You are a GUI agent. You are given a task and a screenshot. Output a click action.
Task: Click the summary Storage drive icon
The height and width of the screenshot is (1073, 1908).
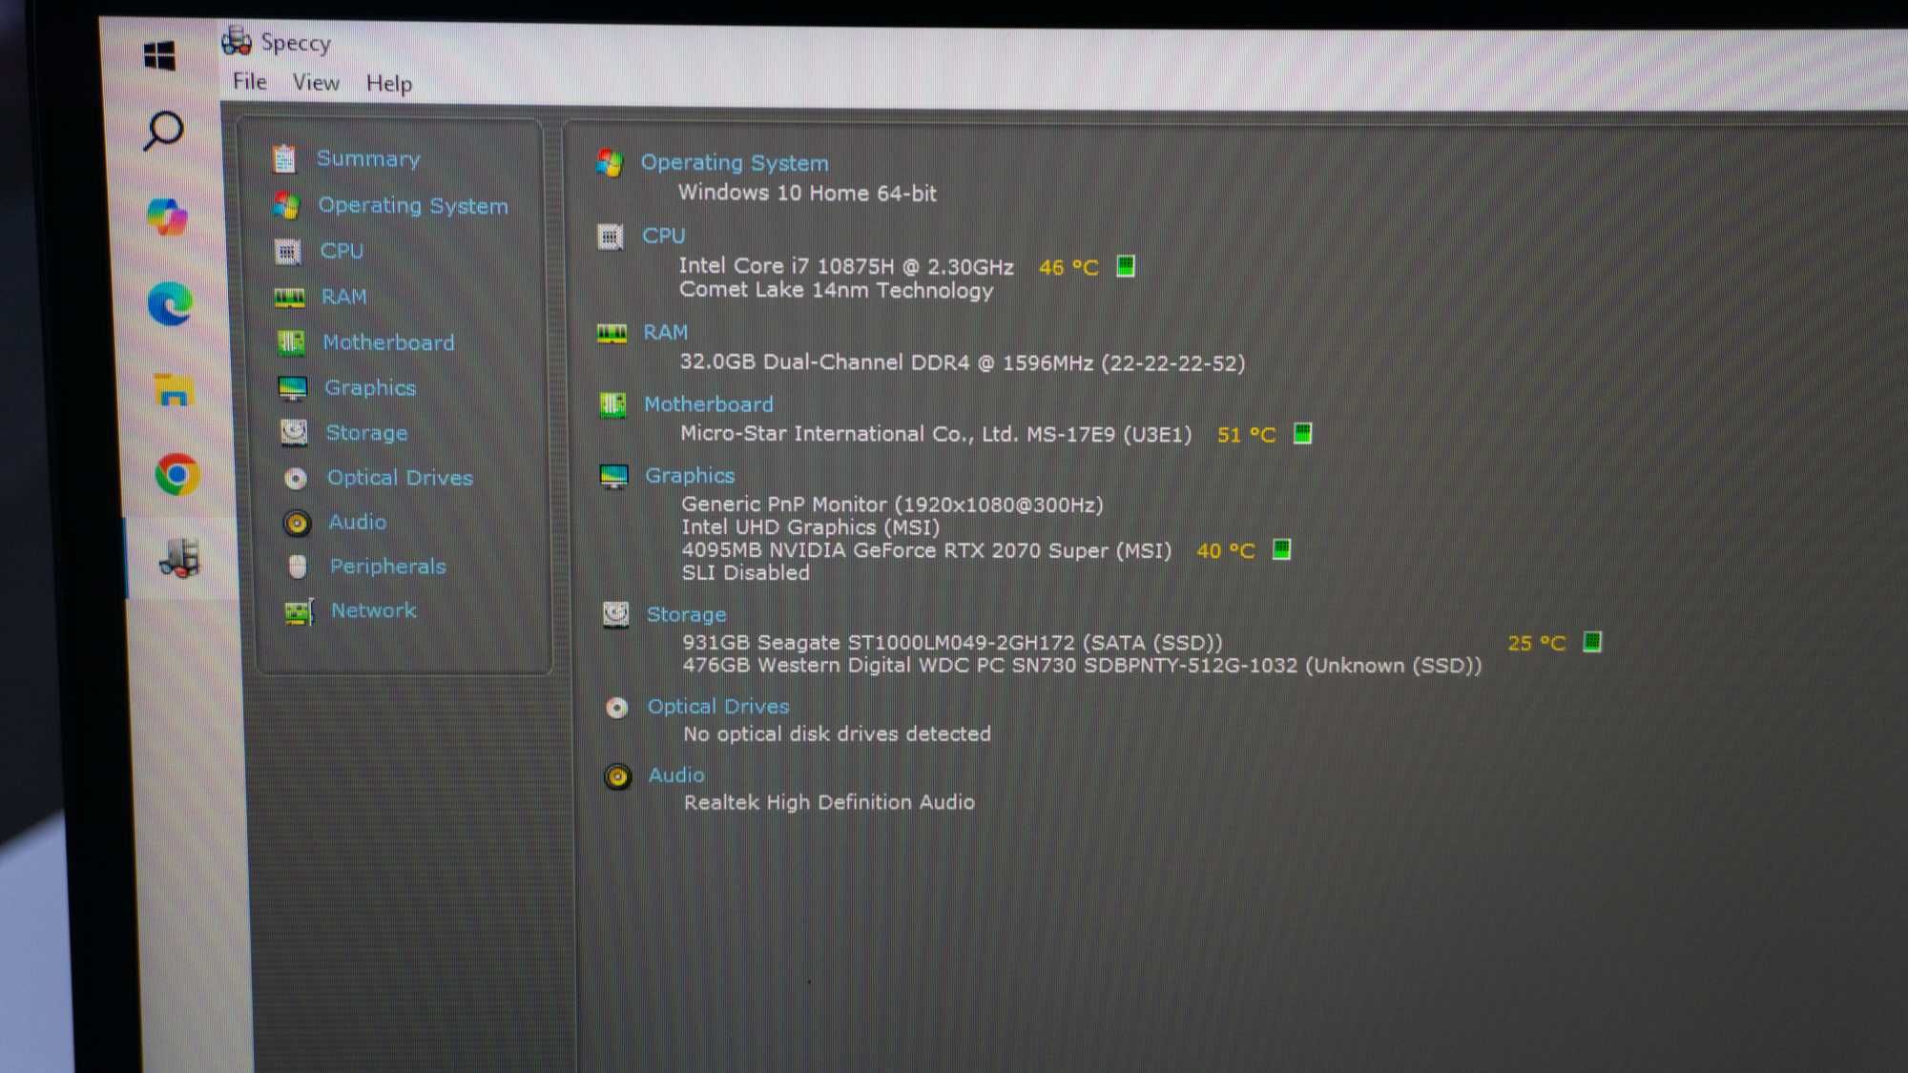click(615, 615)
